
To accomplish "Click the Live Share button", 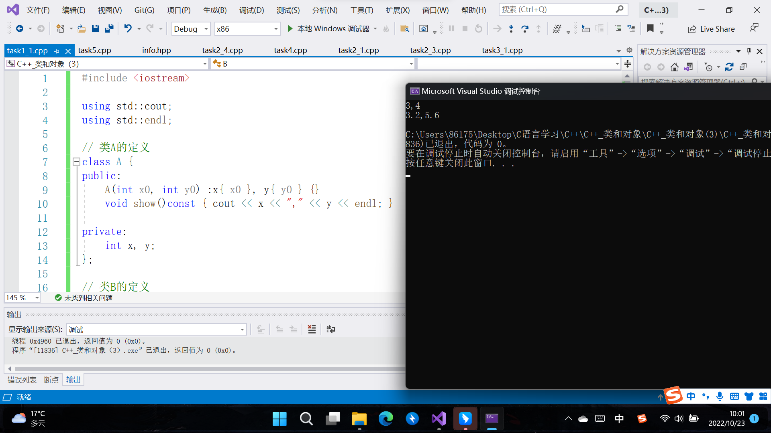I will pos(711,29).
